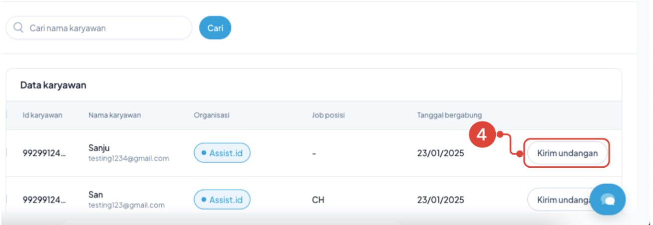Open employee San's name entry
The height and width of the screenshot is (225, 653).
tap(96, 194)
